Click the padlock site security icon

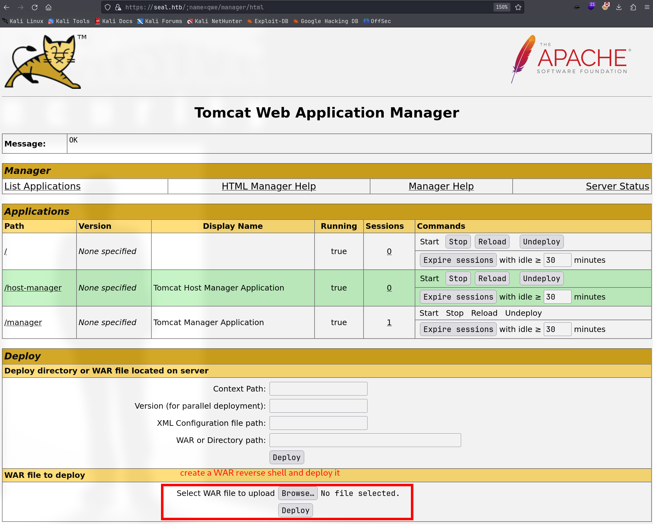(x=118, y=7)
